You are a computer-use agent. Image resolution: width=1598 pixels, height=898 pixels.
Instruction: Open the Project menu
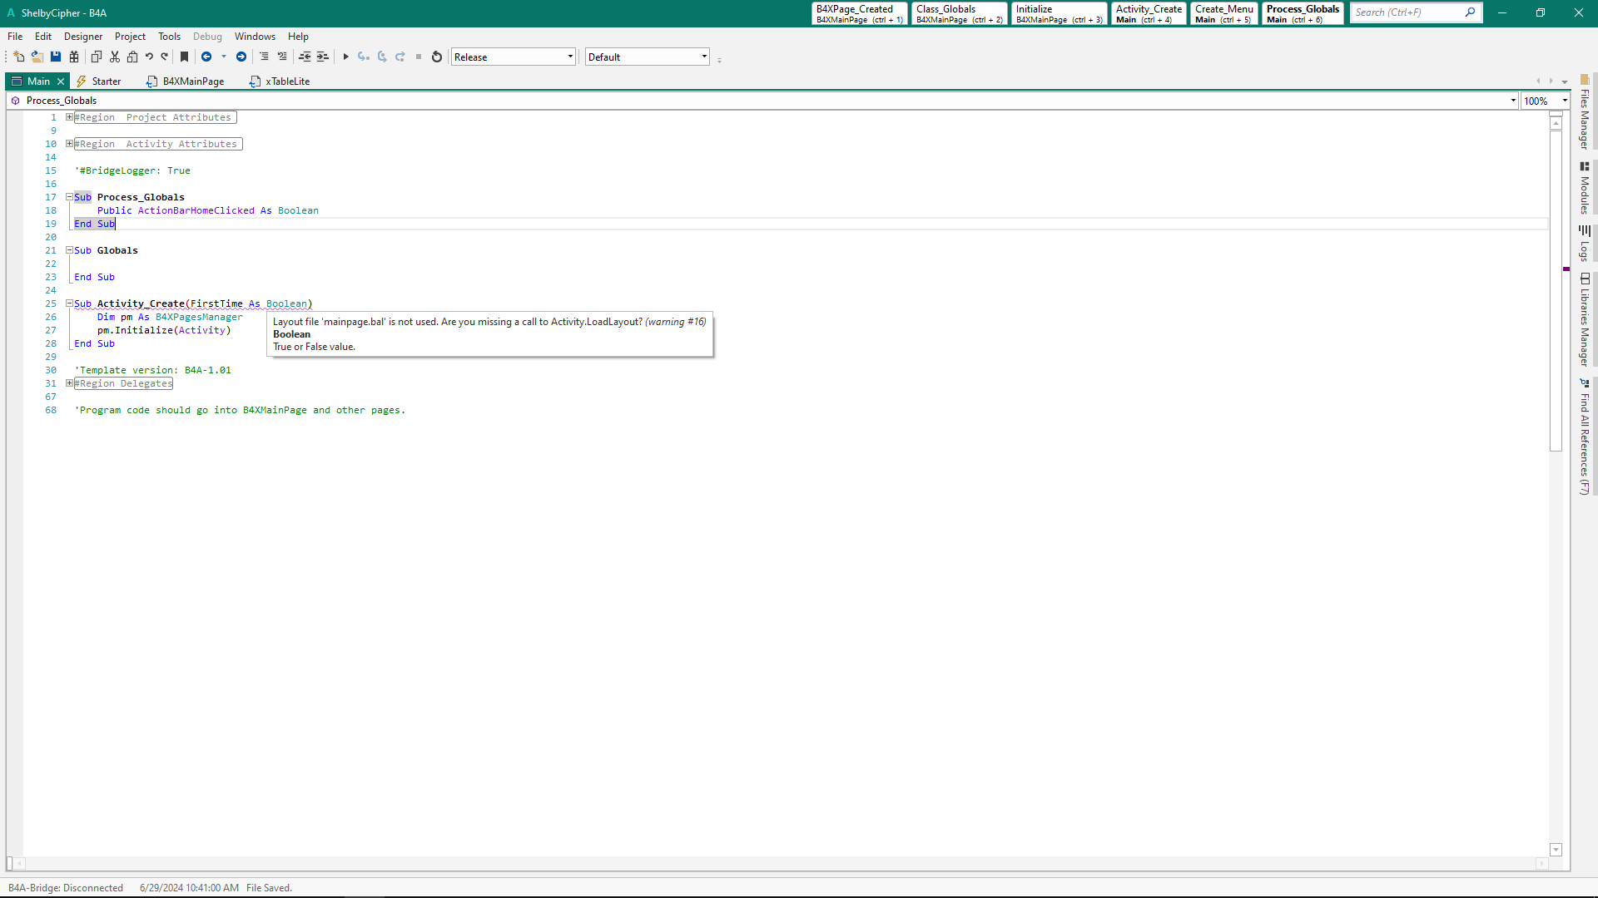coord(130,37)
